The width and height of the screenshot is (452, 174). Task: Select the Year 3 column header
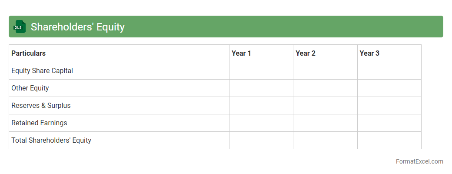(x=369, y=53)
